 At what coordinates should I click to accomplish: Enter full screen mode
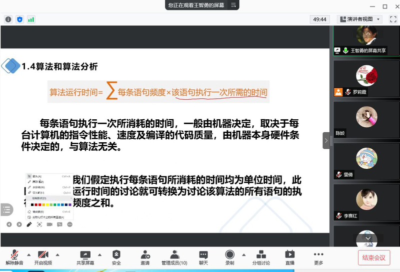coord(393,19)
